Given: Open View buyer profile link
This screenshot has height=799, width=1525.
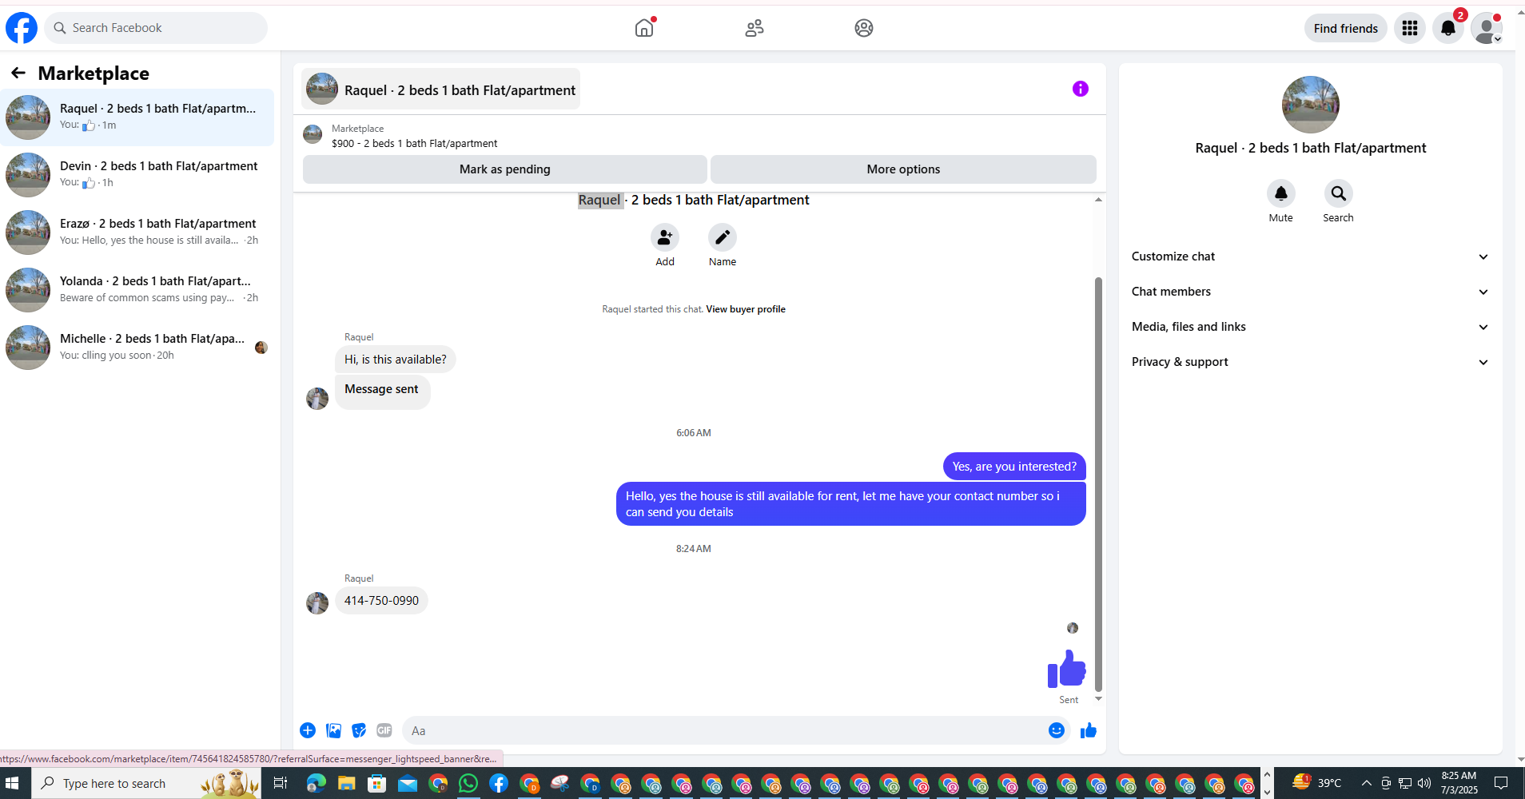Looking at the screenshot, I should [x=746, y=309].
